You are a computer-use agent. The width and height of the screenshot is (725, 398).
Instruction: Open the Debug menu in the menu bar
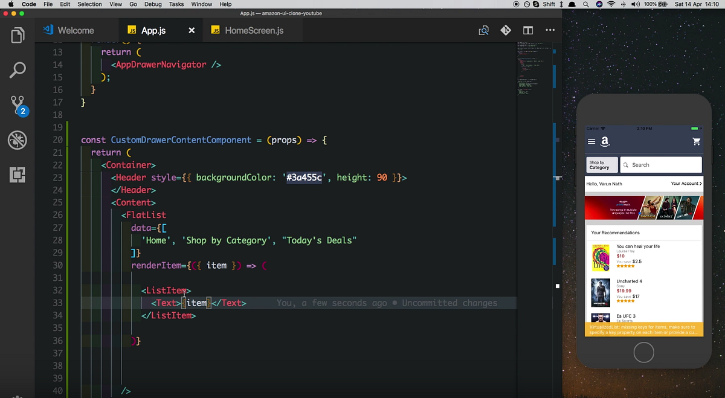(153, 4)
